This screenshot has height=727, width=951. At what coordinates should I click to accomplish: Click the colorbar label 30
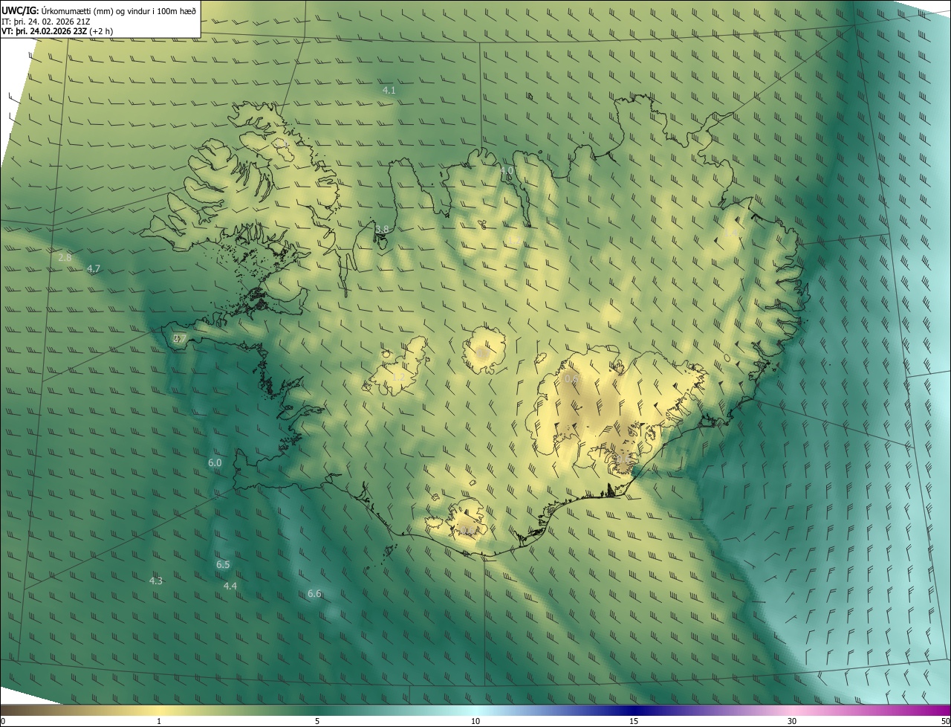pyautogui.click(x=792, y=721)
